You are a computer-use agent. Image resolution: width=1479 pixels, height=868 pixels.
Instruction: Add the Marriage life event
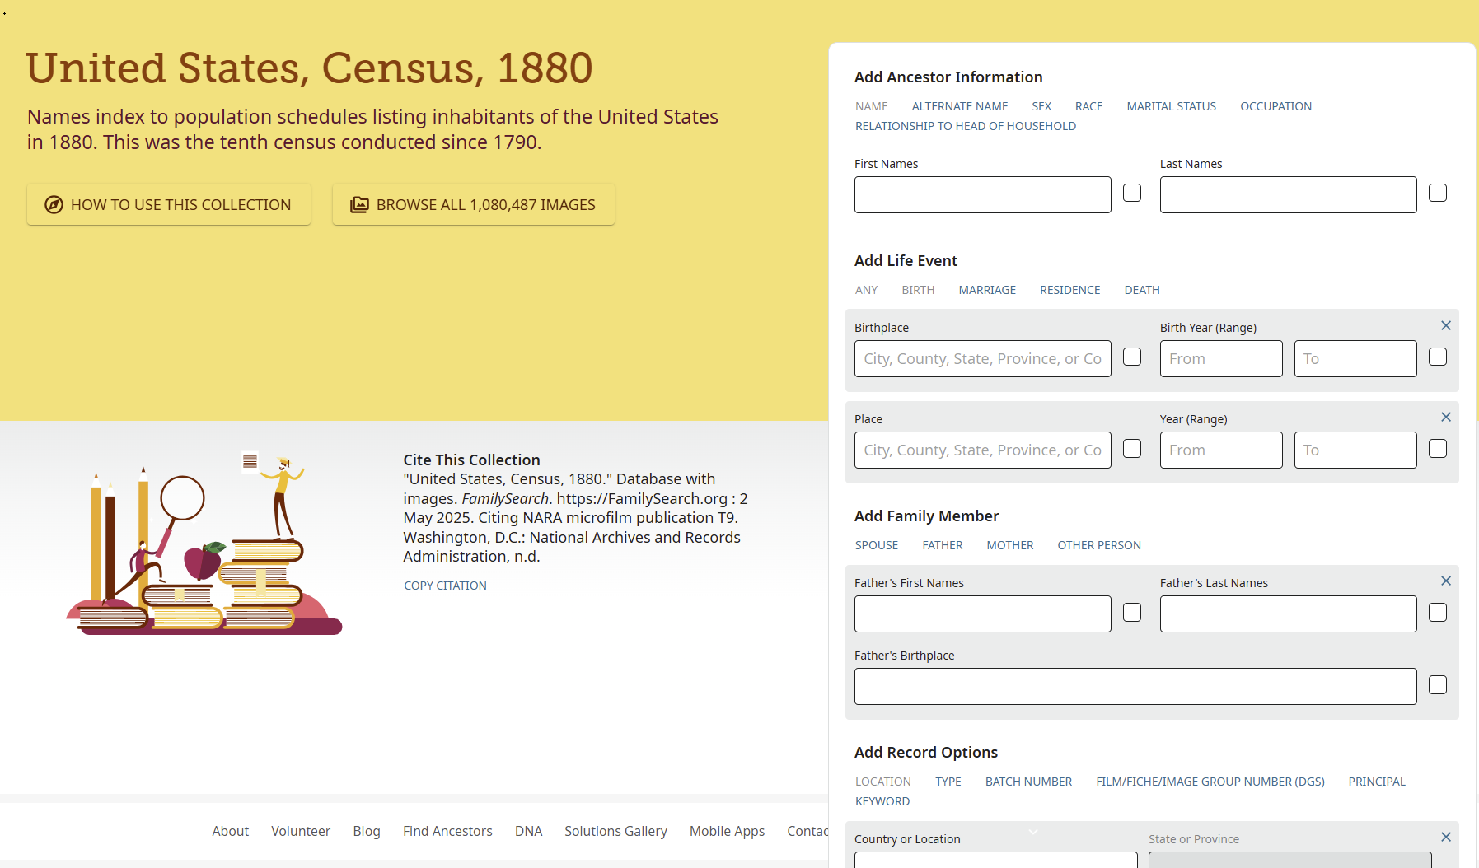point(987,290)
